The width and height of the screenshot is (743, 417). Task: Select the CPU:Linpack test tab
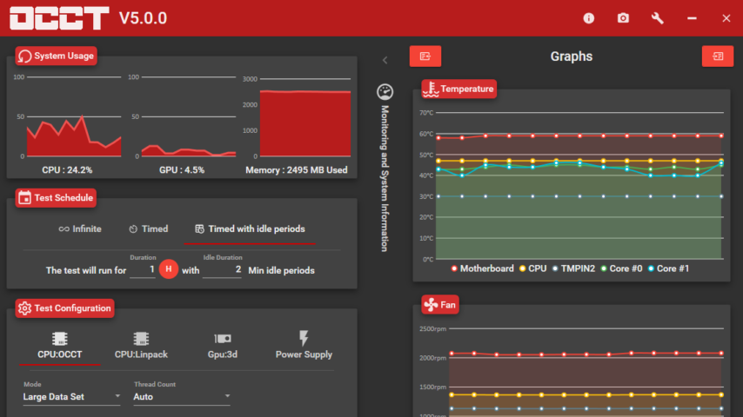pyautogui.click(x=141, y=346)
